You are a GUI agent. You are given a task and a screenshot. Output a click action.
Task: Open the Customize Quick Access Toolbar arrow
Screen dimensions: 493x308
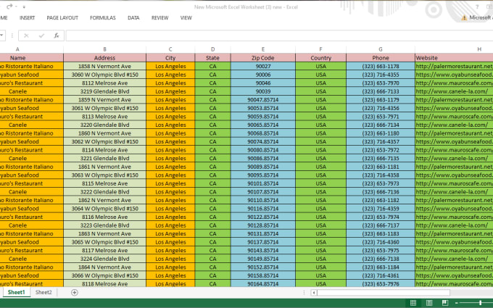coord(24,7)
